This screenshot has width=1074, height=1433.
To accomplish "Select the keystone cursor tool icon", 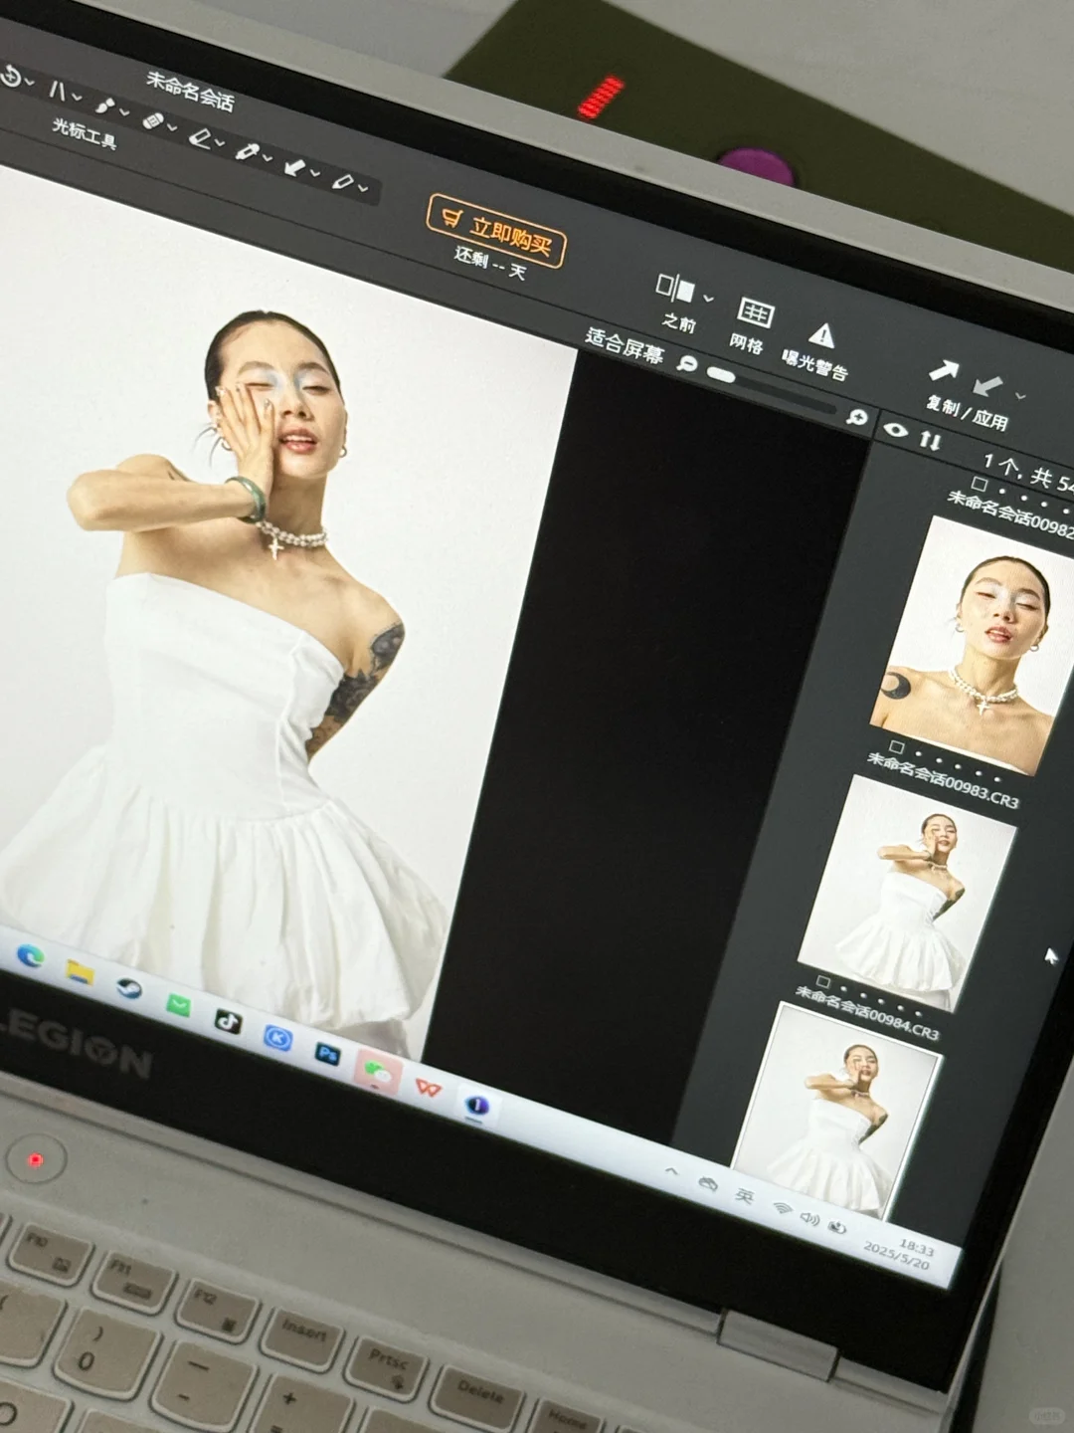I will [x=58, y=91].
